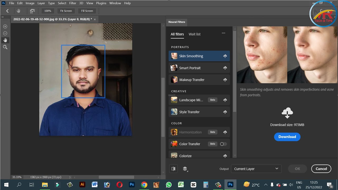Switch to the Wait list tab
Image resolution: width=338 pixels, height=190 pixels.
click(x=195, y=34)
